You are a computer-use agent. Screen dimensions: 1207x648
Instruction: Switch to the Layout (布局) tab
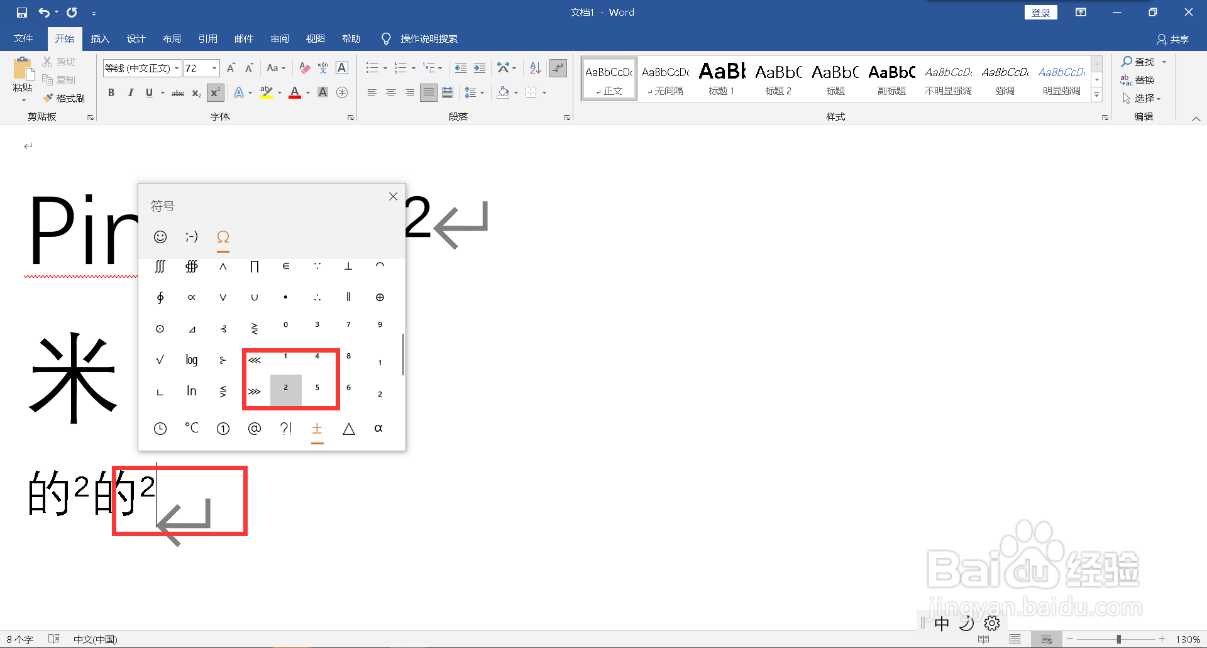172,38
